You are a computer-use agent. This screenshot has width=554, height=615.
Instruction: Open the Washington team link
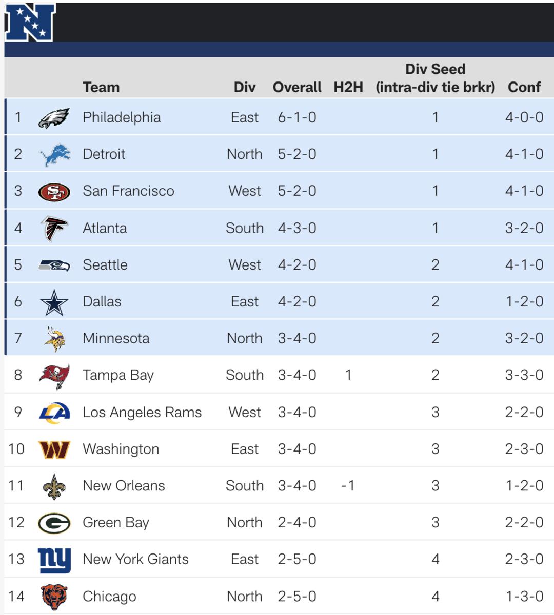[x=121, y=449]
